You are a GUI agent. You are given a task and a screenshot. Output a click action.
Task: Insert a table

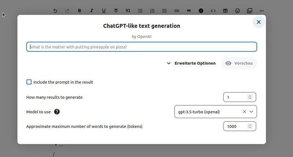tap(225, 11)
